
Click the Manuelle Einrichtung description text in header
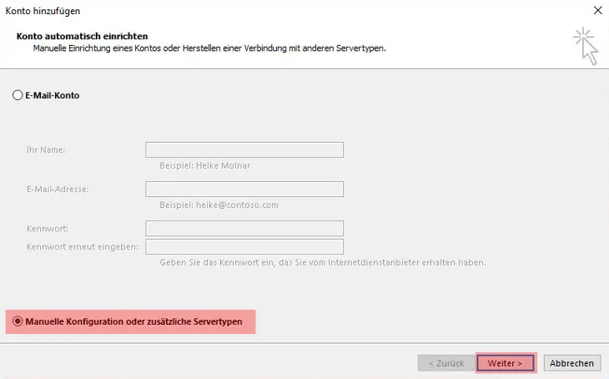tap(209, 49)
